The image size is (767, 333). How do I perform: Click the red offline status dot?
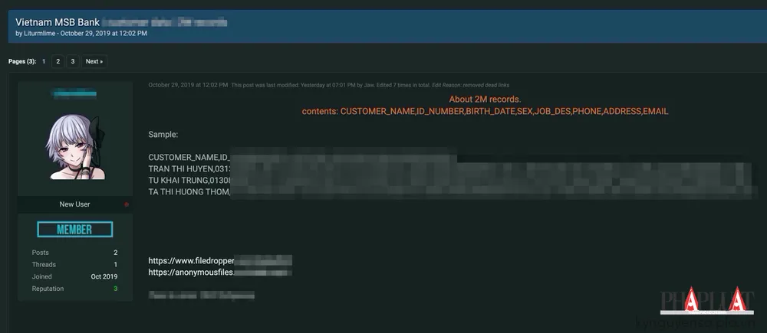[x=127, y=204]
